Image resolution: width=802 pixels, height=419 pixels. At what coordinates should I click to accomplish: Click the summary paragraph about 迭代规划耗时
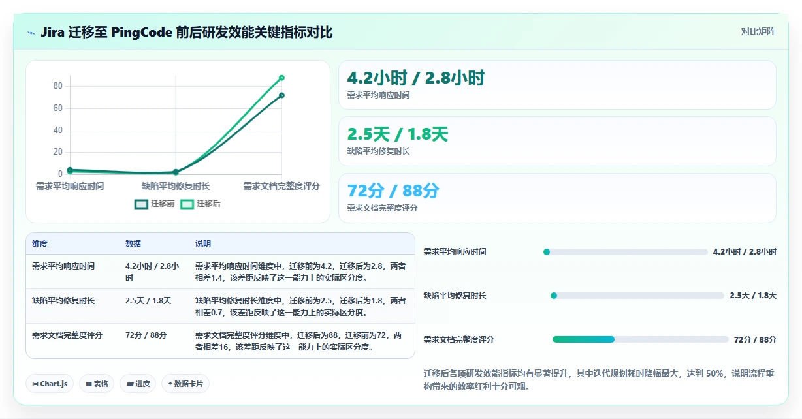599,380
